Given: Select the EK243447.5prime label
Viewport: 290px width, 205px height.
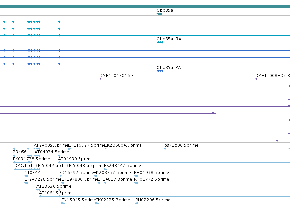Looking at the screenshot, I should (x=122, y=166).
